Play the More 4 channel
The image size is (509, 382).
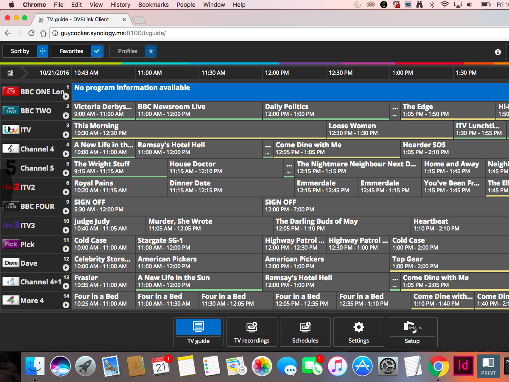point(66,305)
